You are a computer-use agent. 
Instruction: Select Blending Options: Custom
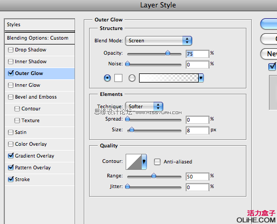40,38
